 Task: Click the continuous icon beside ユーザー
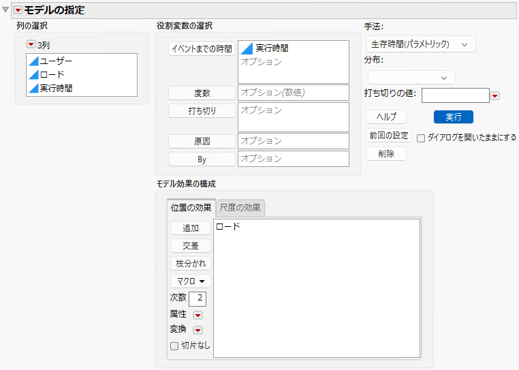pos(34,61)
